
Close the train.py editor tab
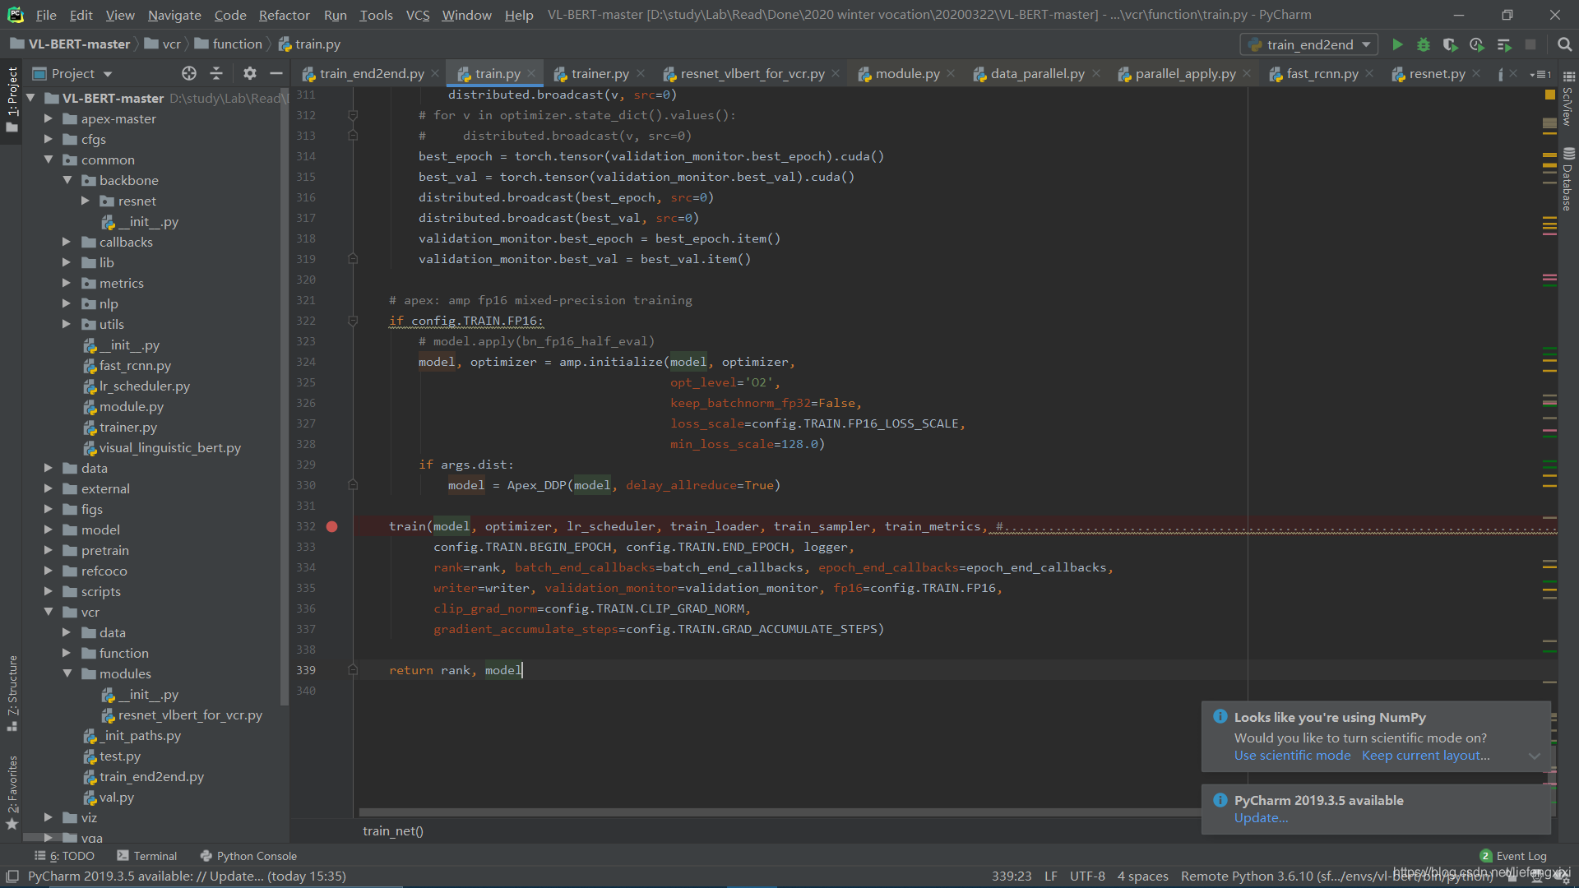531,73
